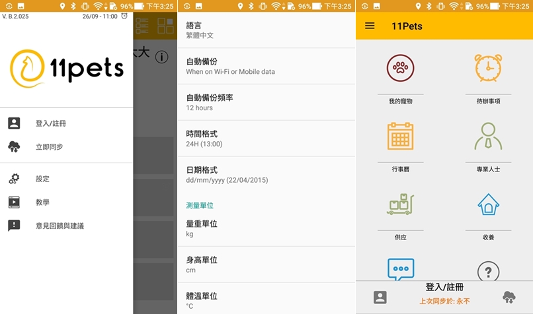533x314 pixels.
Task: Open the hamburger menu in 11Pets header
Action: click(370, 26)
